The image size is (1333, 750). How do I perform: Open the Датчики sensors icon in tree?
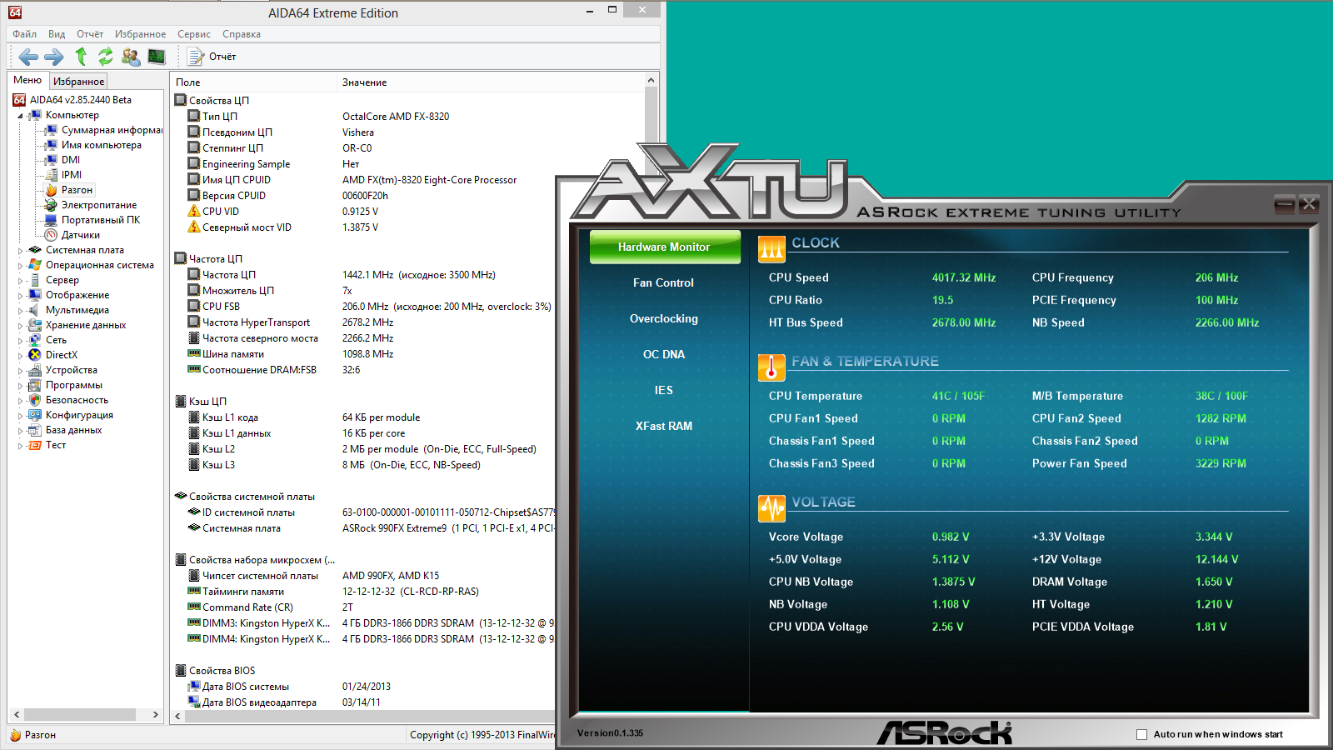[51, 235]
